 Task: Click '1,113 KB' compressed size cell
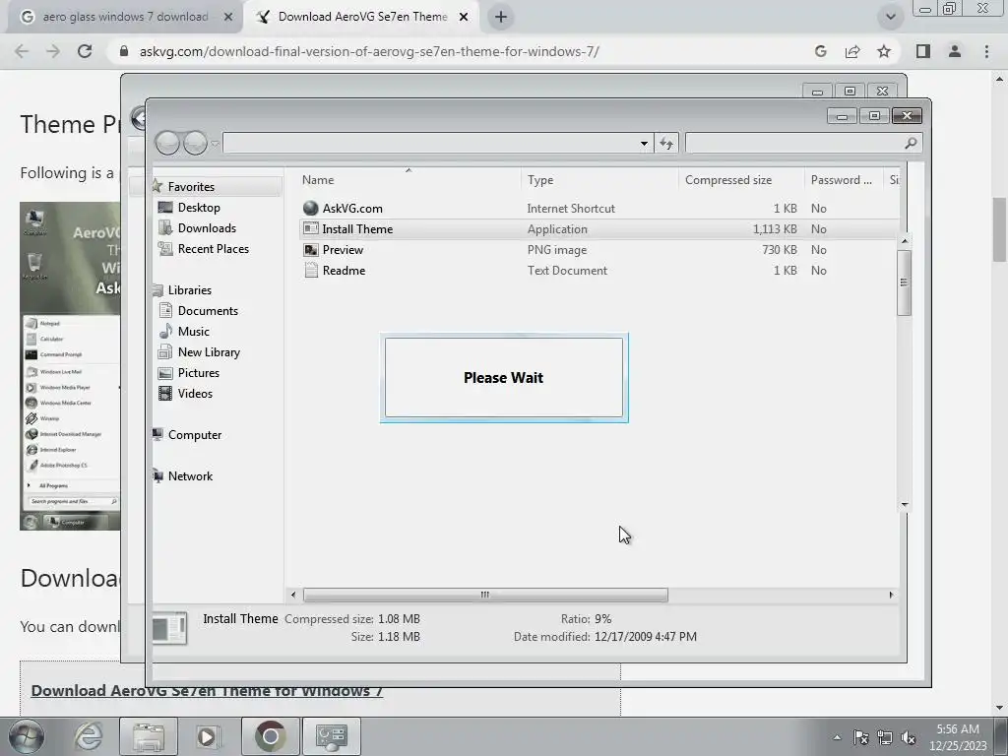click(775, 228)
